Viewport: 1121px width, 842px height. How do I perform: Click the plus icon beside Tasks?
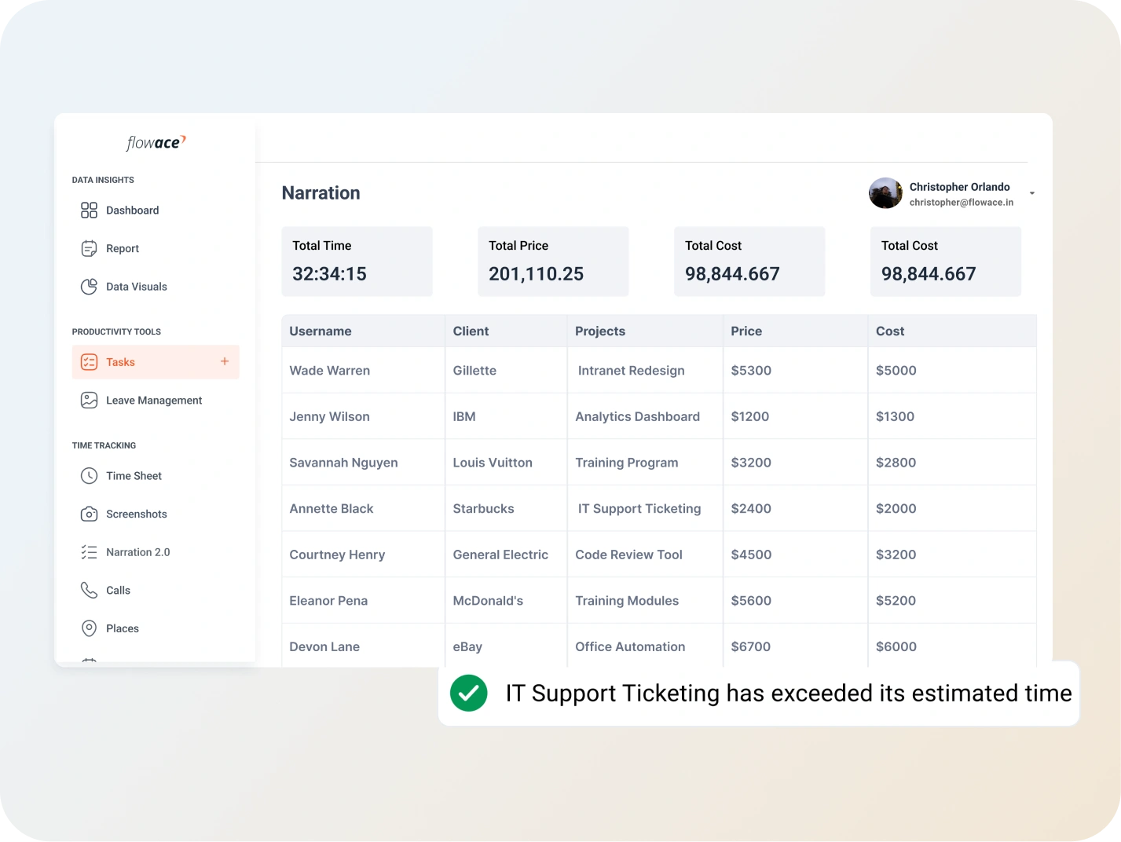click(x=225, y=361)
